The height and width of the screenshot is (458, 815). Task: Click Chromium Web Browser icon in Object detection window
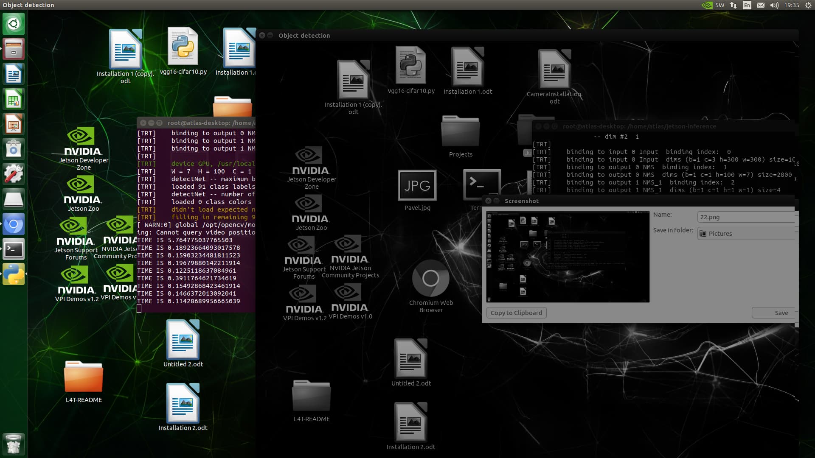click(431, 286)
